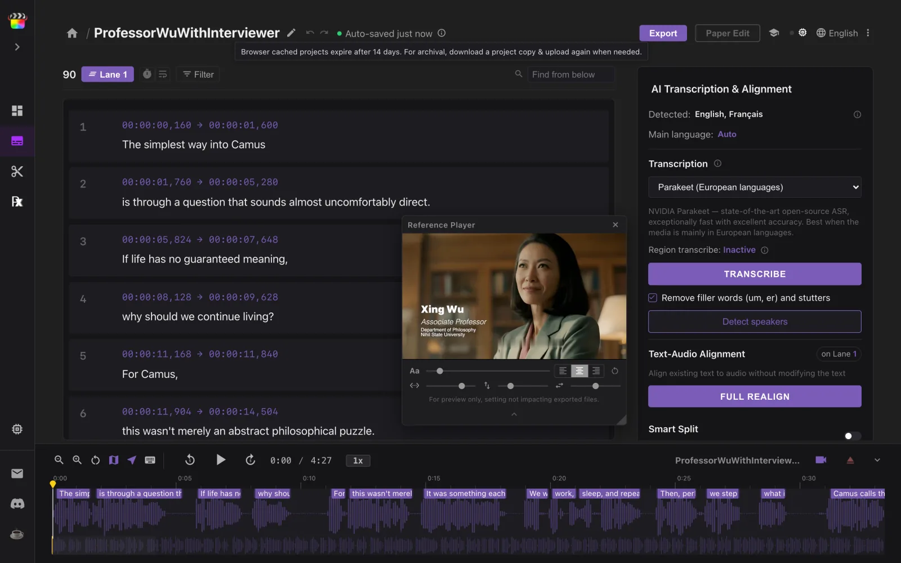Screen dimensions: 901x563
Task: Click the stopwatch icon next to Lane 1
Action: [x=147, y=74]
